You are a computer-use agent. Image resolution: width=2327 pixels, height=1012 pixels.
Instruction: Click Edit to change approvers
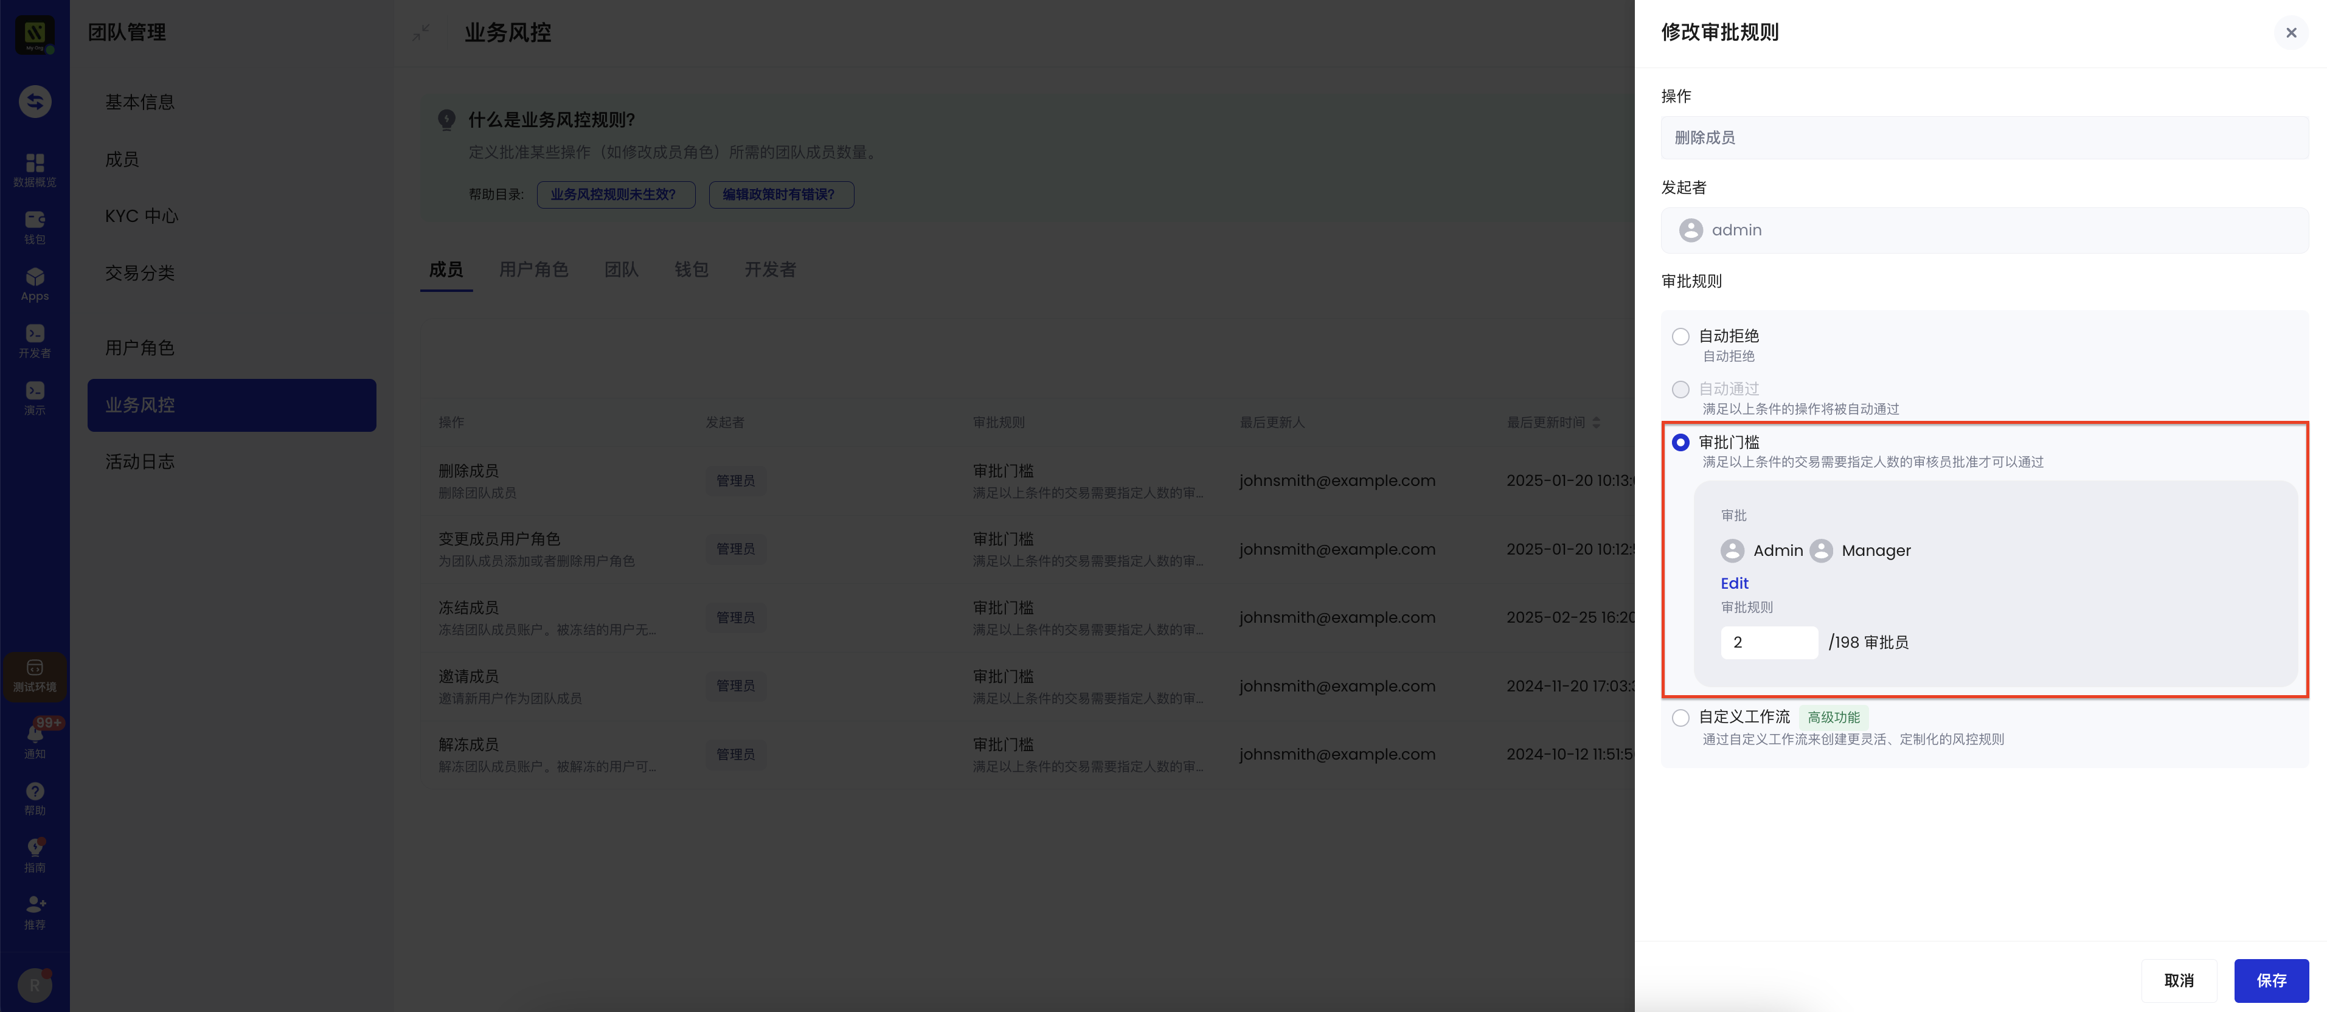[x=1733, y=583]
